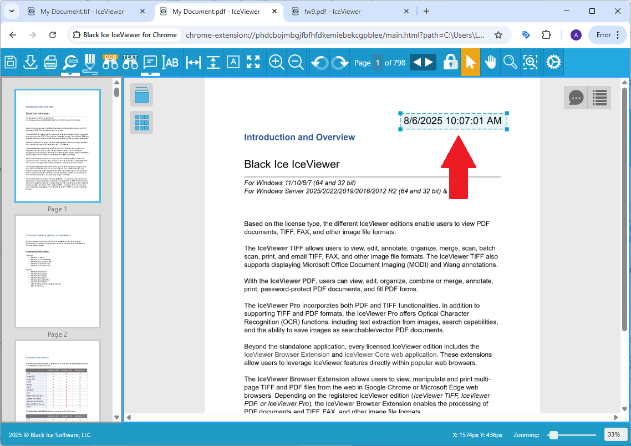
Task: Select the date timestamp annotation
Action: pyautogui.click(x=453, y=121)
